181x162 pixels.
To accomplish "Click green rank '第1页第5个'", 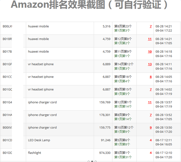I will click(x=122, y=94).
